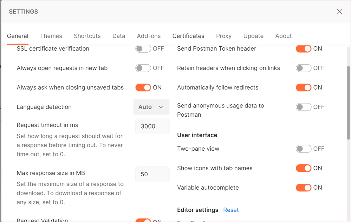351x222 pixels.
Task: Click the Max response size in MB label
Action: (x=51, y=173)
